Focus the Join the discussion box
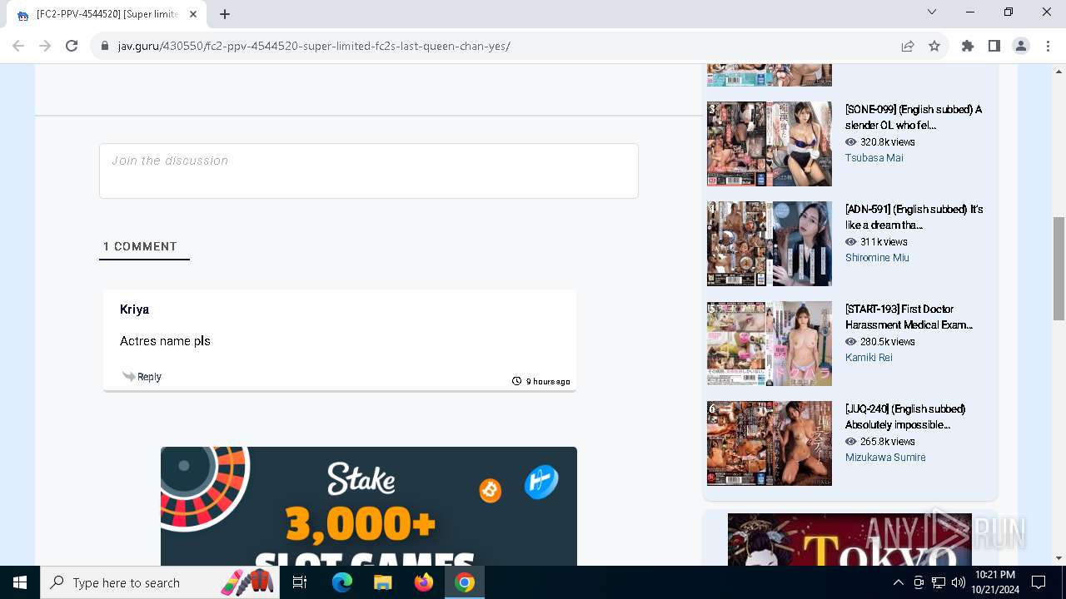 pyautogui.click(x=369, y=171)
